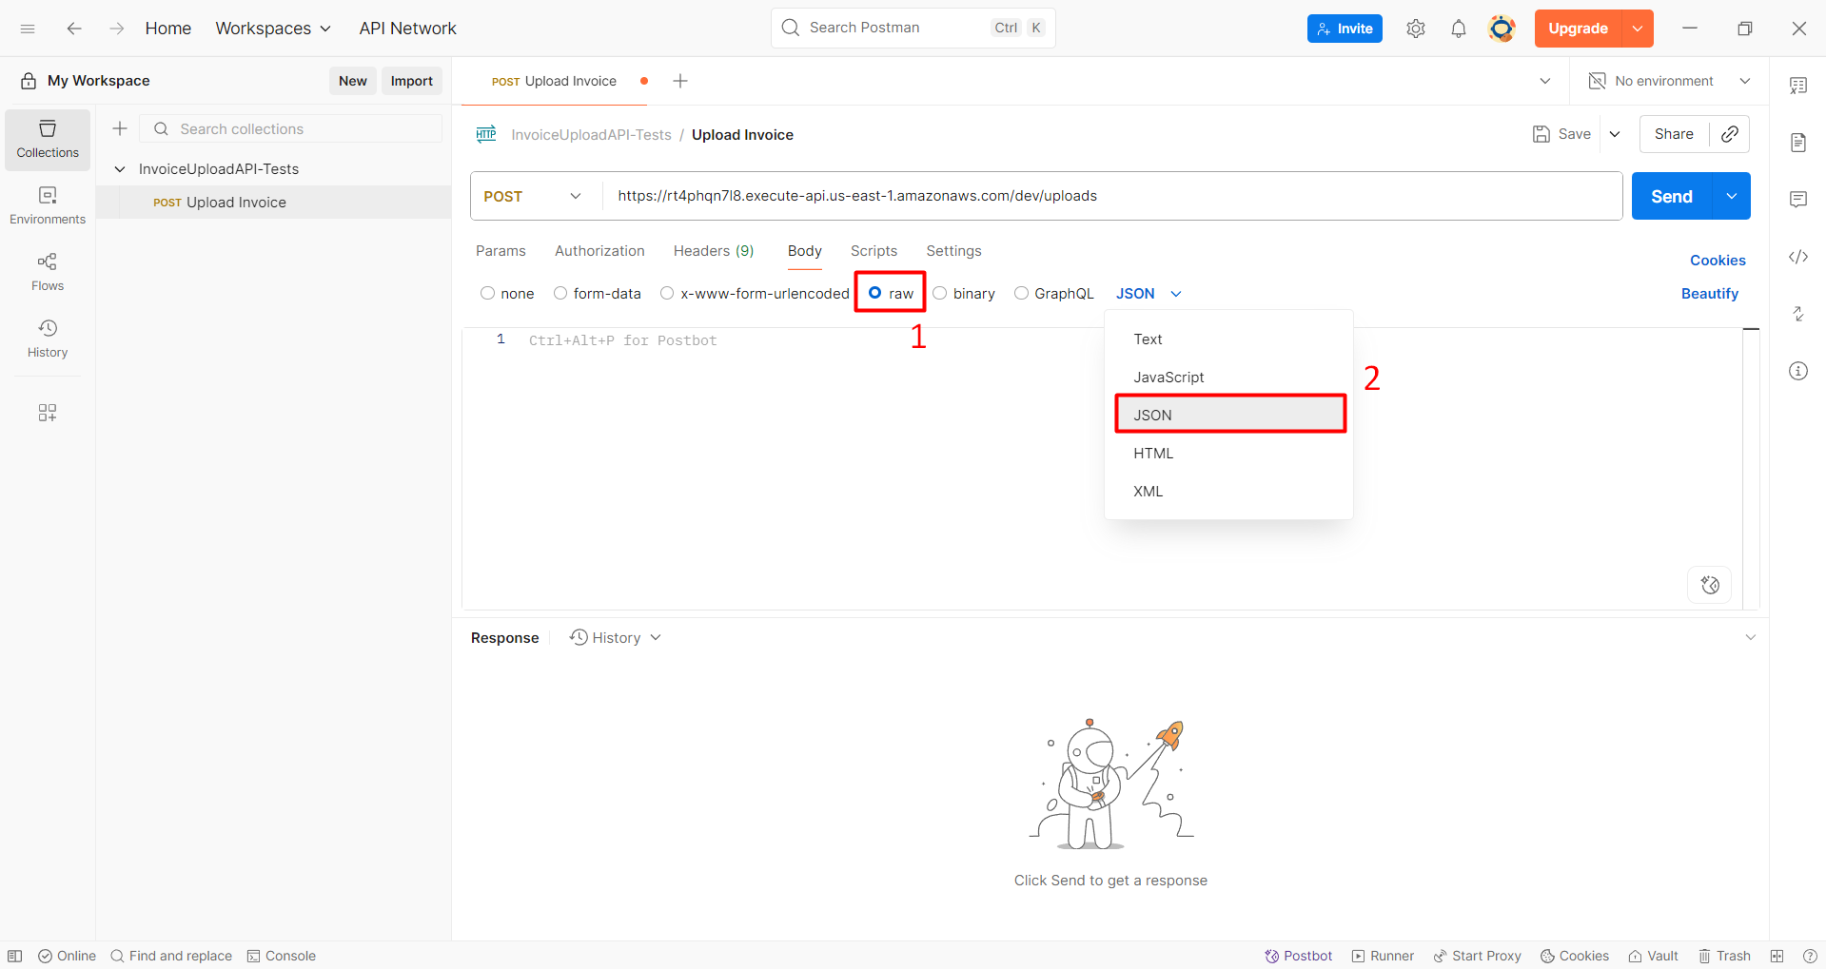Screen dimensions: 1826x969
Task: Open the notifications bell
Action: tap(1458, 29)
